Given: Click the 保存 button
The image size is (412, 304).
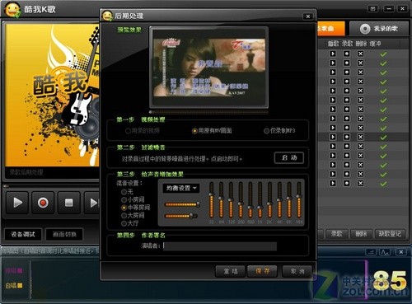Looking at the screenshot, I should 262,271.
